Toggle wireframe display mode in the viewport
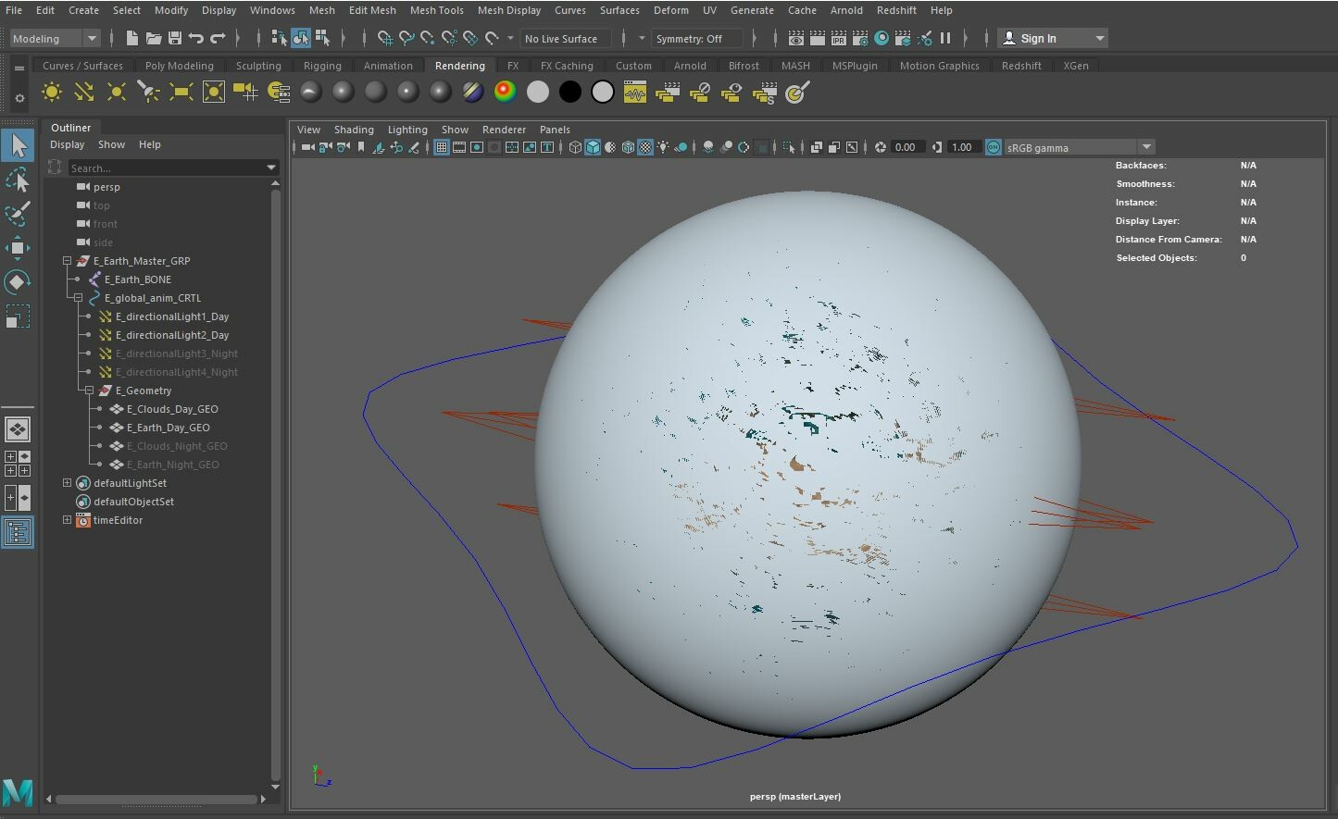 click(575, 146)
